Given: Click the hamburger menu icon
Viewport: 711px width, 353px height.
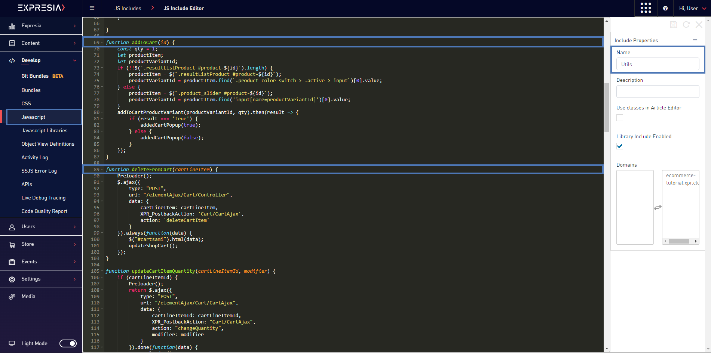Looking at the screenshot, I should (x=92, y=8).
